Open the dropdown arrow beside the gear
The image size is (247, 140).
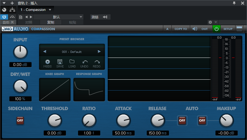(216, 22)
